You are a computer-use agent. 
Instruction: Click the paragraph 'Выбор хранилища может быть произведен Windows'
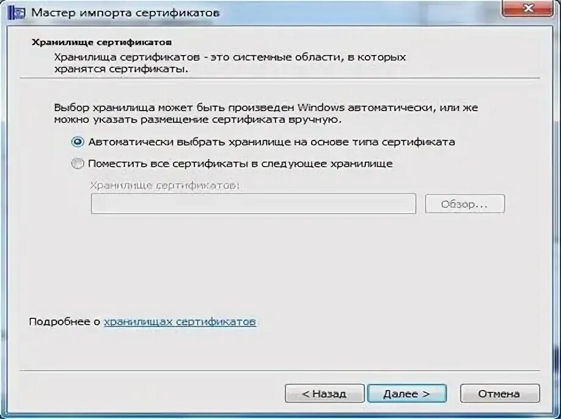pos(266,107)
